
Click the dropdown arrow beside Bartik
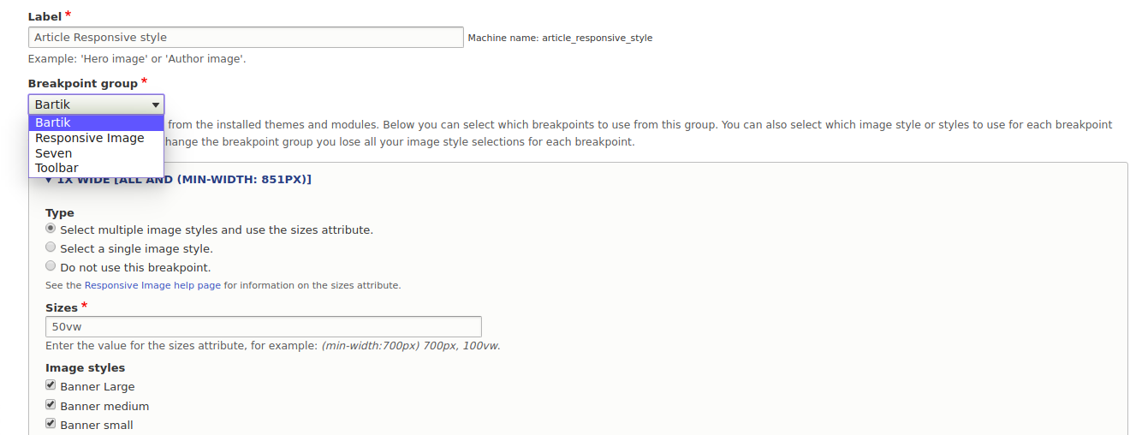pos(156,104)
